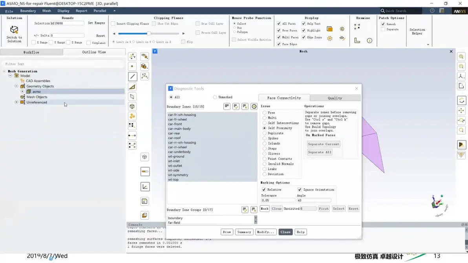This screenshot has width=468, height=263.
Task: Select car-main-body in boundary zones list
Action: click(x=212, y=129)
